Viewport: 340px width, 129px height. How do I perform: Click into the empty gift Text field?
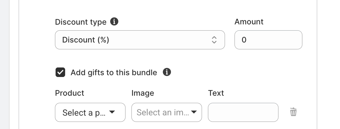[243, 112]
